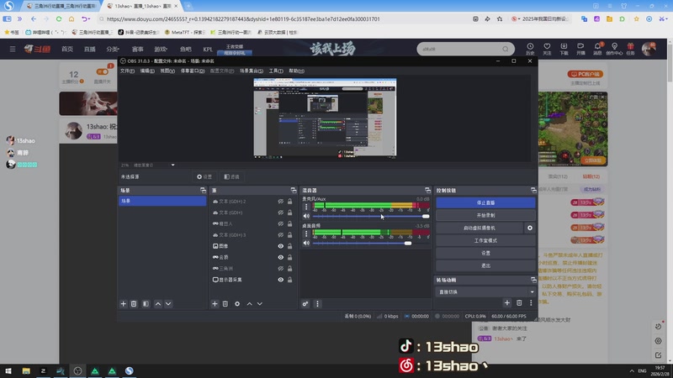
Task: Add a transition with plus icon
Action: (507, 303)
